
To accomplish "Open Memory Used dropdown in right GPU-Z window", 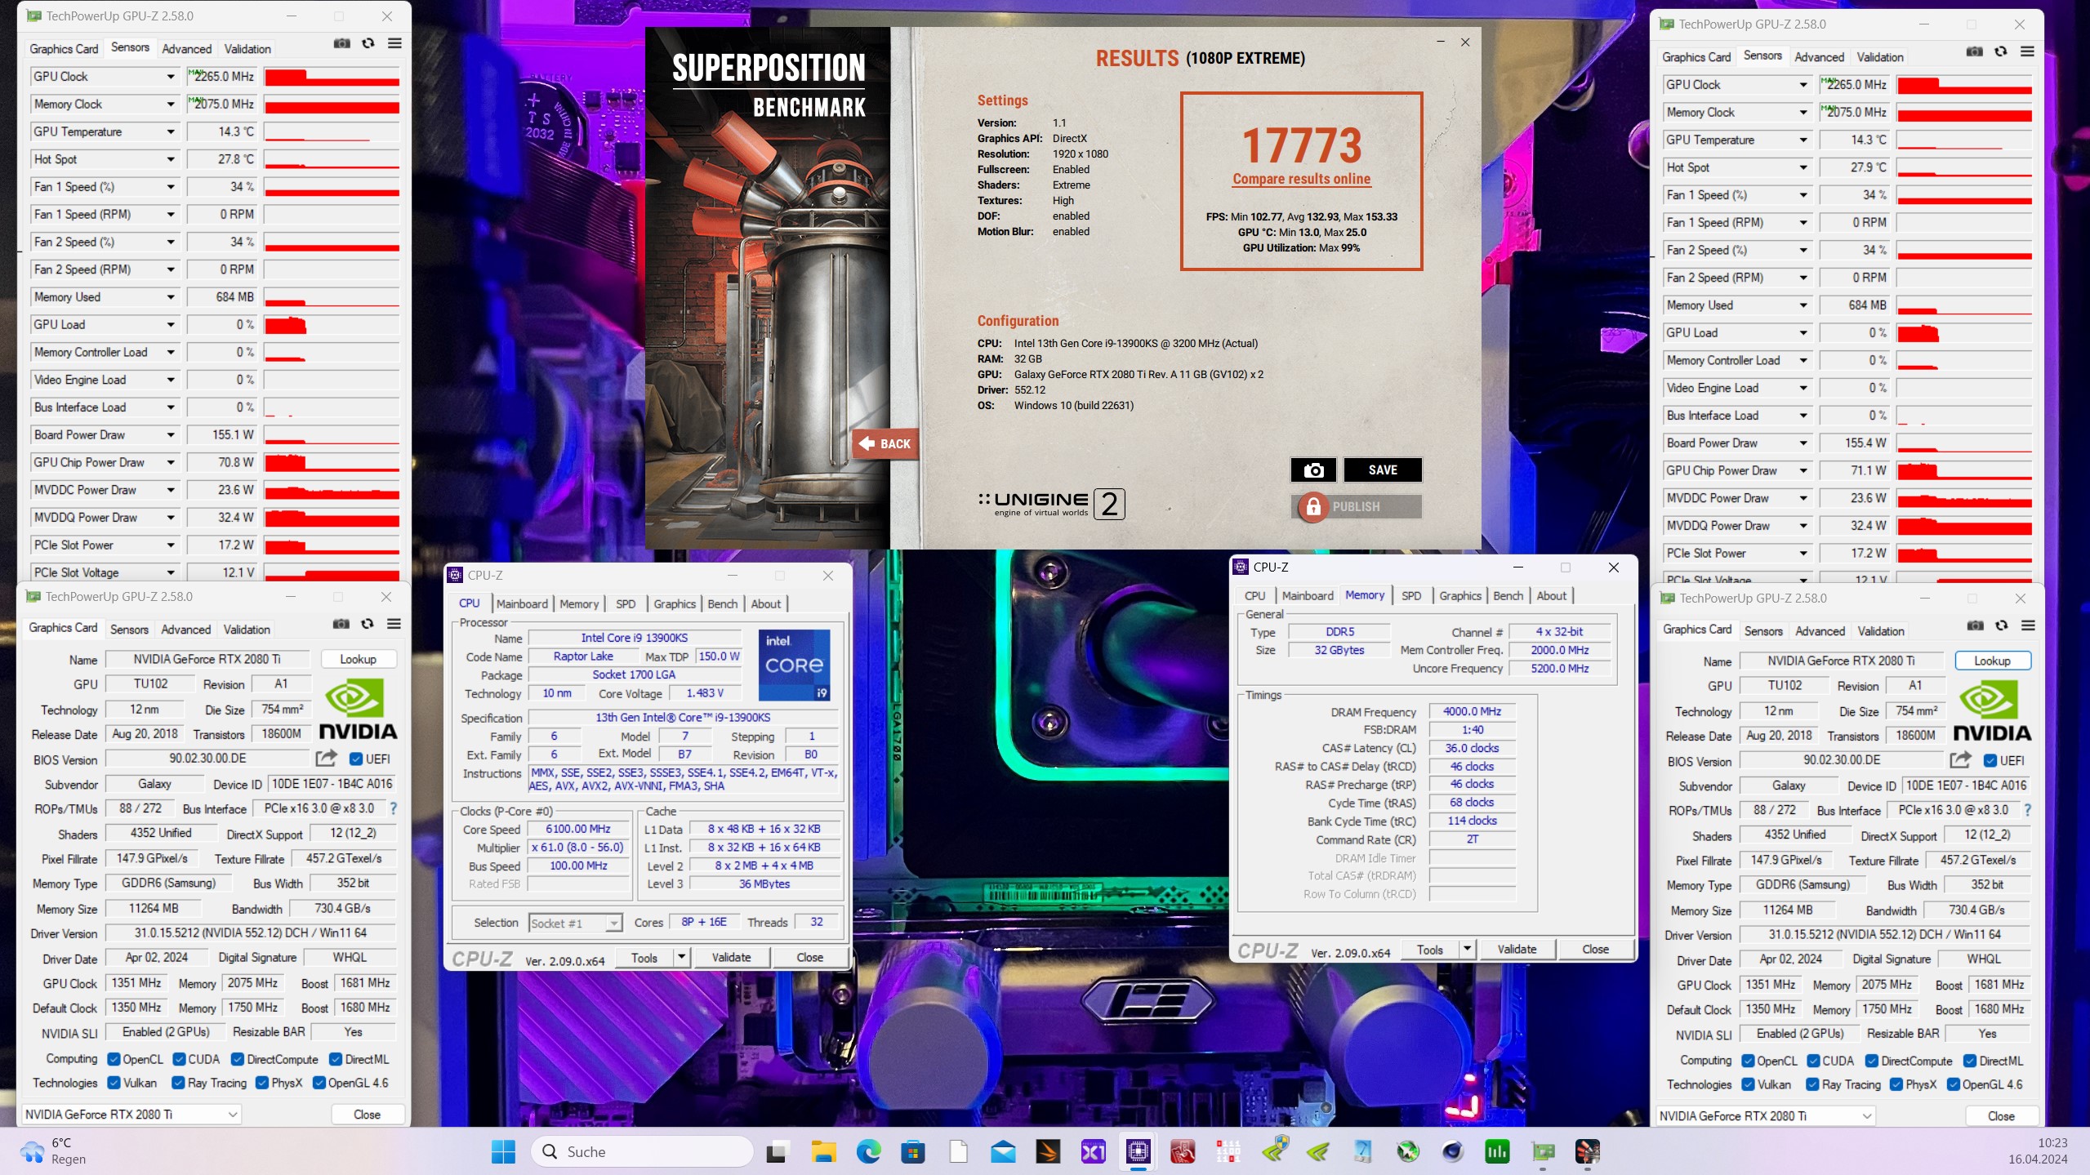I will (1803, 305).
